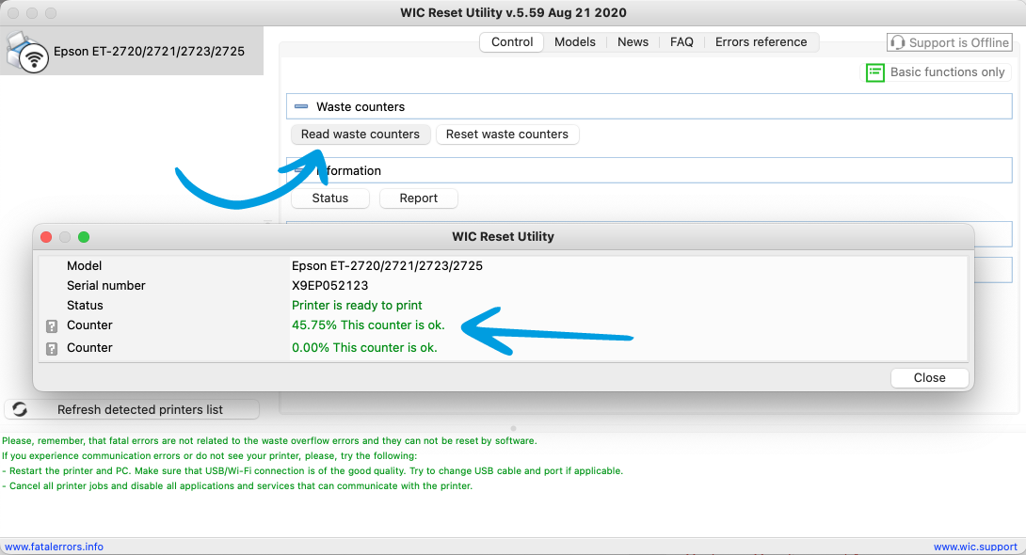This screenshot has height=555, width=1026.
Task: Click 'Printer is ready to print' status
Action: pos(357,306)
